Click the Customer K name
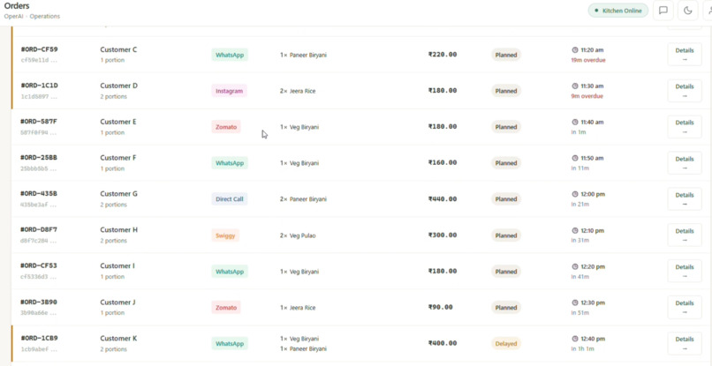This screenshot has width=712, height=366. pos(118,339)
